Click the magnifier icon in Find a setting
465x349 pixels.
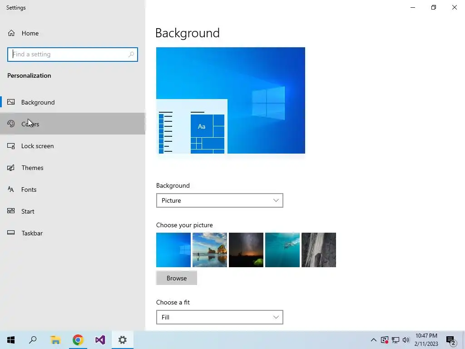(131, 55)
